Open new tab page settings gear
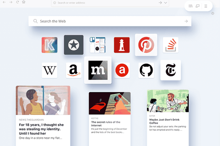The height and width of the screenshot is (146, 220). pos(213,14)
